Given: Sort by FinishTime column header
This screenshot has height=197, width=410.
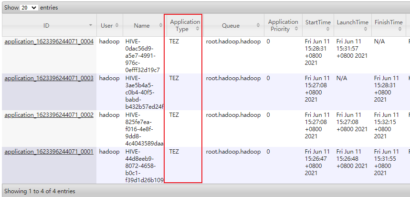Looking at the screenshot, I should 389,25.
